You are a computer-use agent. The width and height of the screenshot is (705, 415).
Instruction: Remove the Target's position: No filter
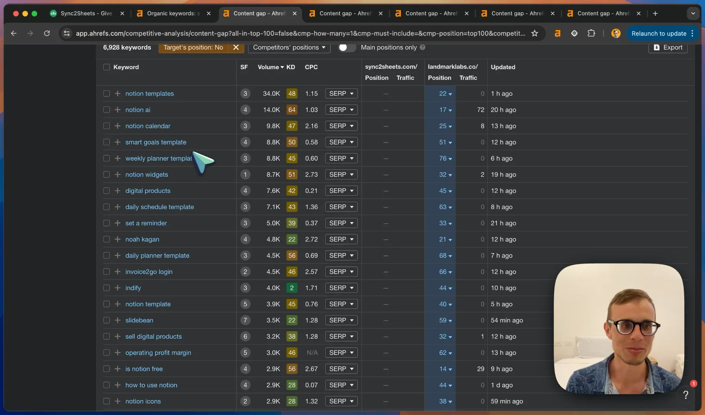point(236,47)
